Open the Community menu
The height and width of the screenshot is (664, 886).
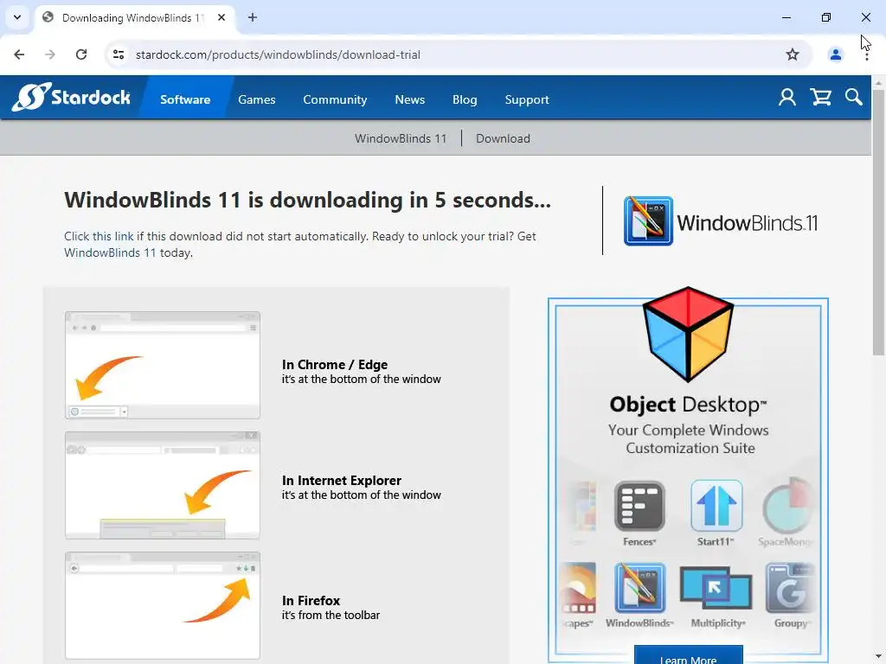(x=335, y=99)
